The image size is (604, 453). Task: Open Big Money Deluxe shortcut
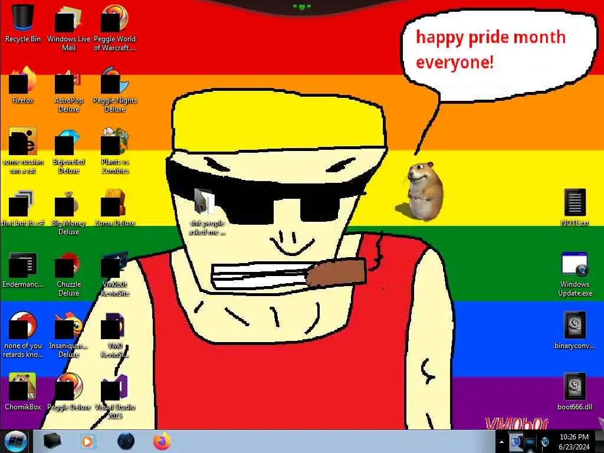tap(68, 212)
